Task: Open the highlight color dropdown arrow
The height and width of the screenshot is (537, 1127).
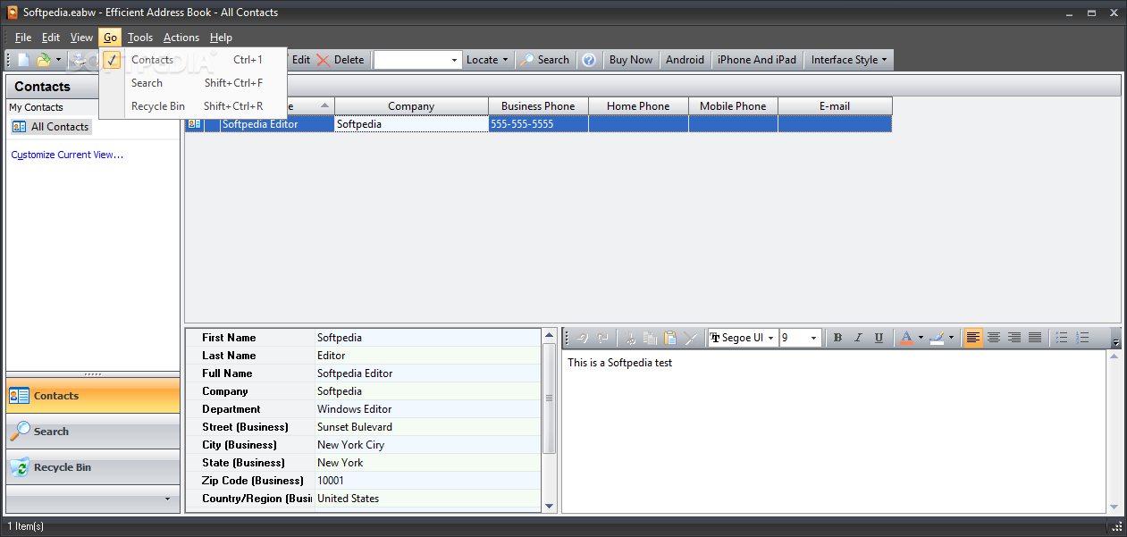Action: pyautogui.click(x=951, y=338)
